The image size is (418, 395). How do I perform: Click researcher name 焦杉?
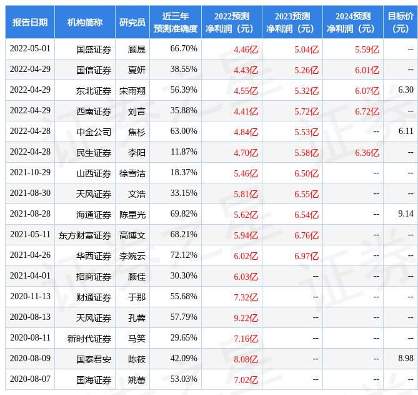137,132
